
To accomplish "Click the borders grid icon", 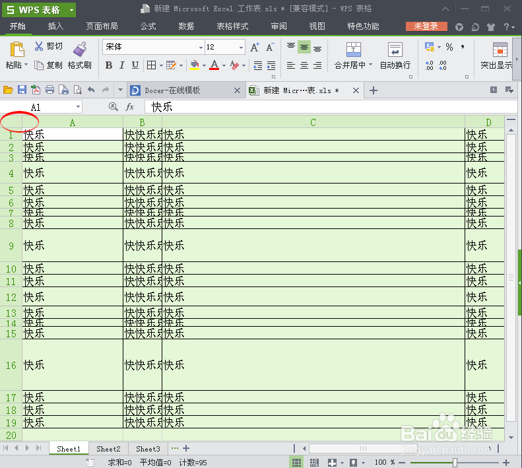I will [152, 65].
